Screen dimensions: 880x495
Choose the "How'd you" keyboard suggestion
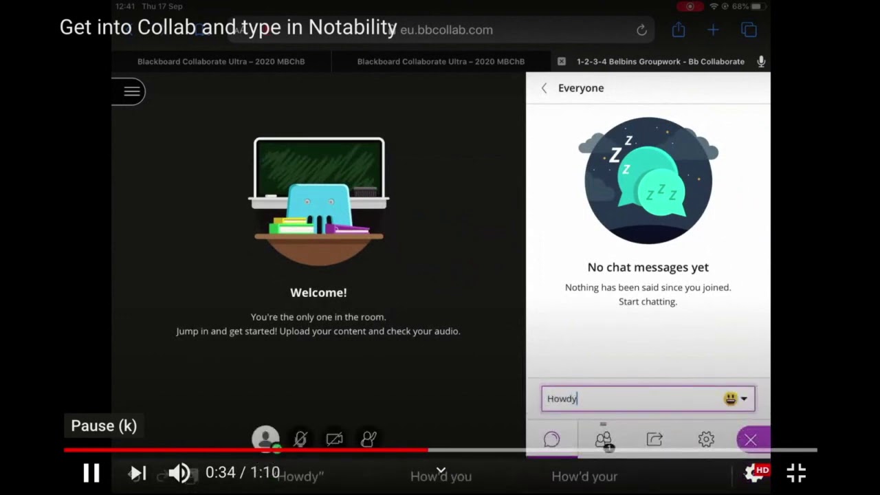tap(441, 476)
